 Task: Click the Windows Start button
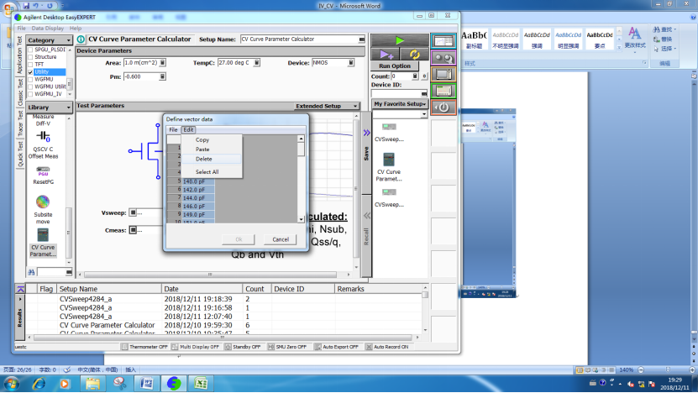pyautogui.click(x=11, y=383)
